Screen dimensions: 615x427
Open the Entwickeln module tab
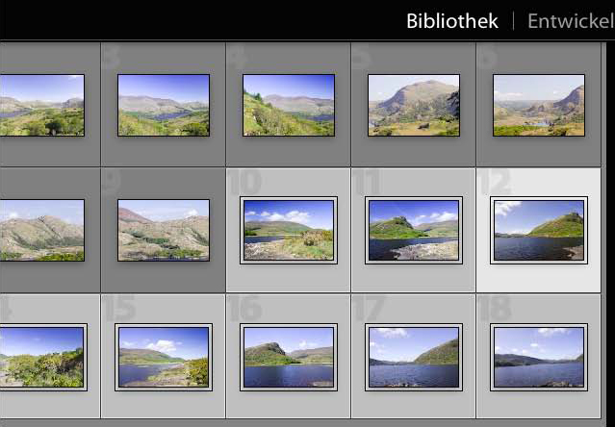coord(571,21)
